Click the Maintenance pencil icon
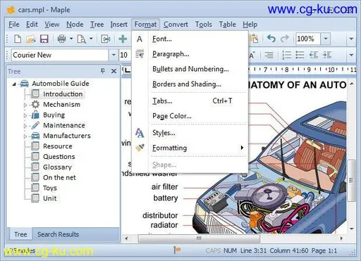 35,125
